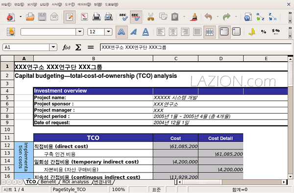Click the horizontal scrollbar thumb

(x=202, y=182)
